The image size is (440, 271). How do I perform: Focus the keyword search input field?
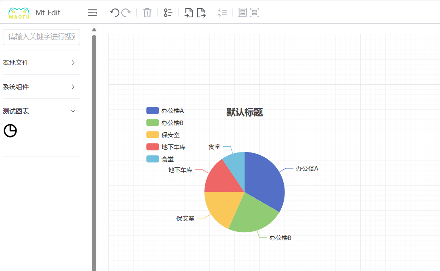coord(42,37)
